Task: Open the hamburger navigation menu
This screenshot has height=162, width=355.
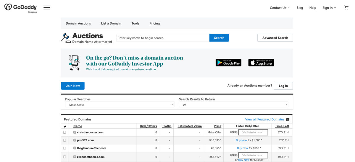Action: pyautogui.click(x=47, y=8)
